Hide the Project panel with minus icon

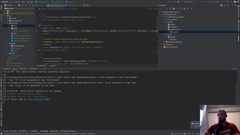tap(33, 5)
